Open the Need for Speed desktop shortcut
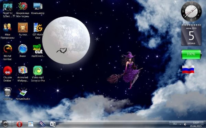 (8, 9)
